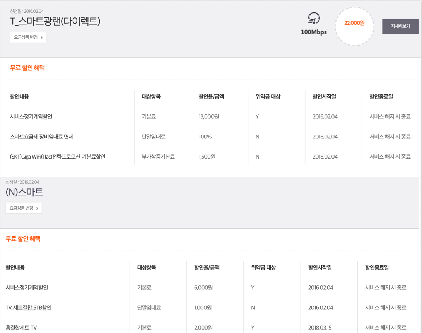
Task: Click 요금상품 변경 under T_스마트광랜(다이렉트)
Action: (x=28, y=37)
